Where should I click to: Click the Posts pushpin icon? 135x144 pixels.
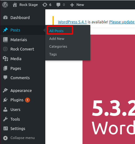pyautogui.click(x=5, y=30)
